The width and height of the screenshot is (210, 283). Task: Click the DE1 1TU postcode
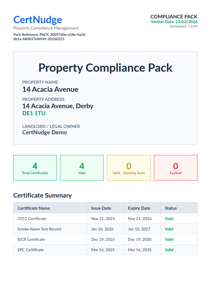pos(34,113)
